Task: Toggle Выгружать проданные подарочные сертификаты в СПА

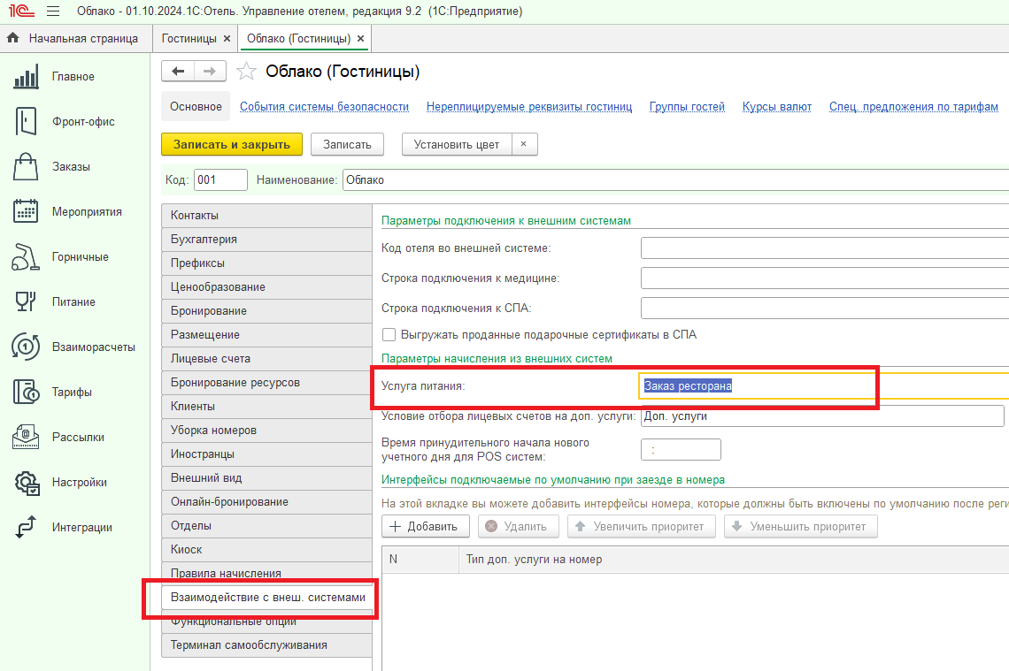Action: tap(389, 334)
